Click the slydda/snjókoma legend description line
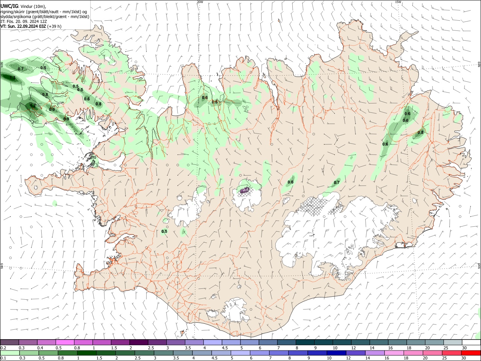 coord(45,17)
